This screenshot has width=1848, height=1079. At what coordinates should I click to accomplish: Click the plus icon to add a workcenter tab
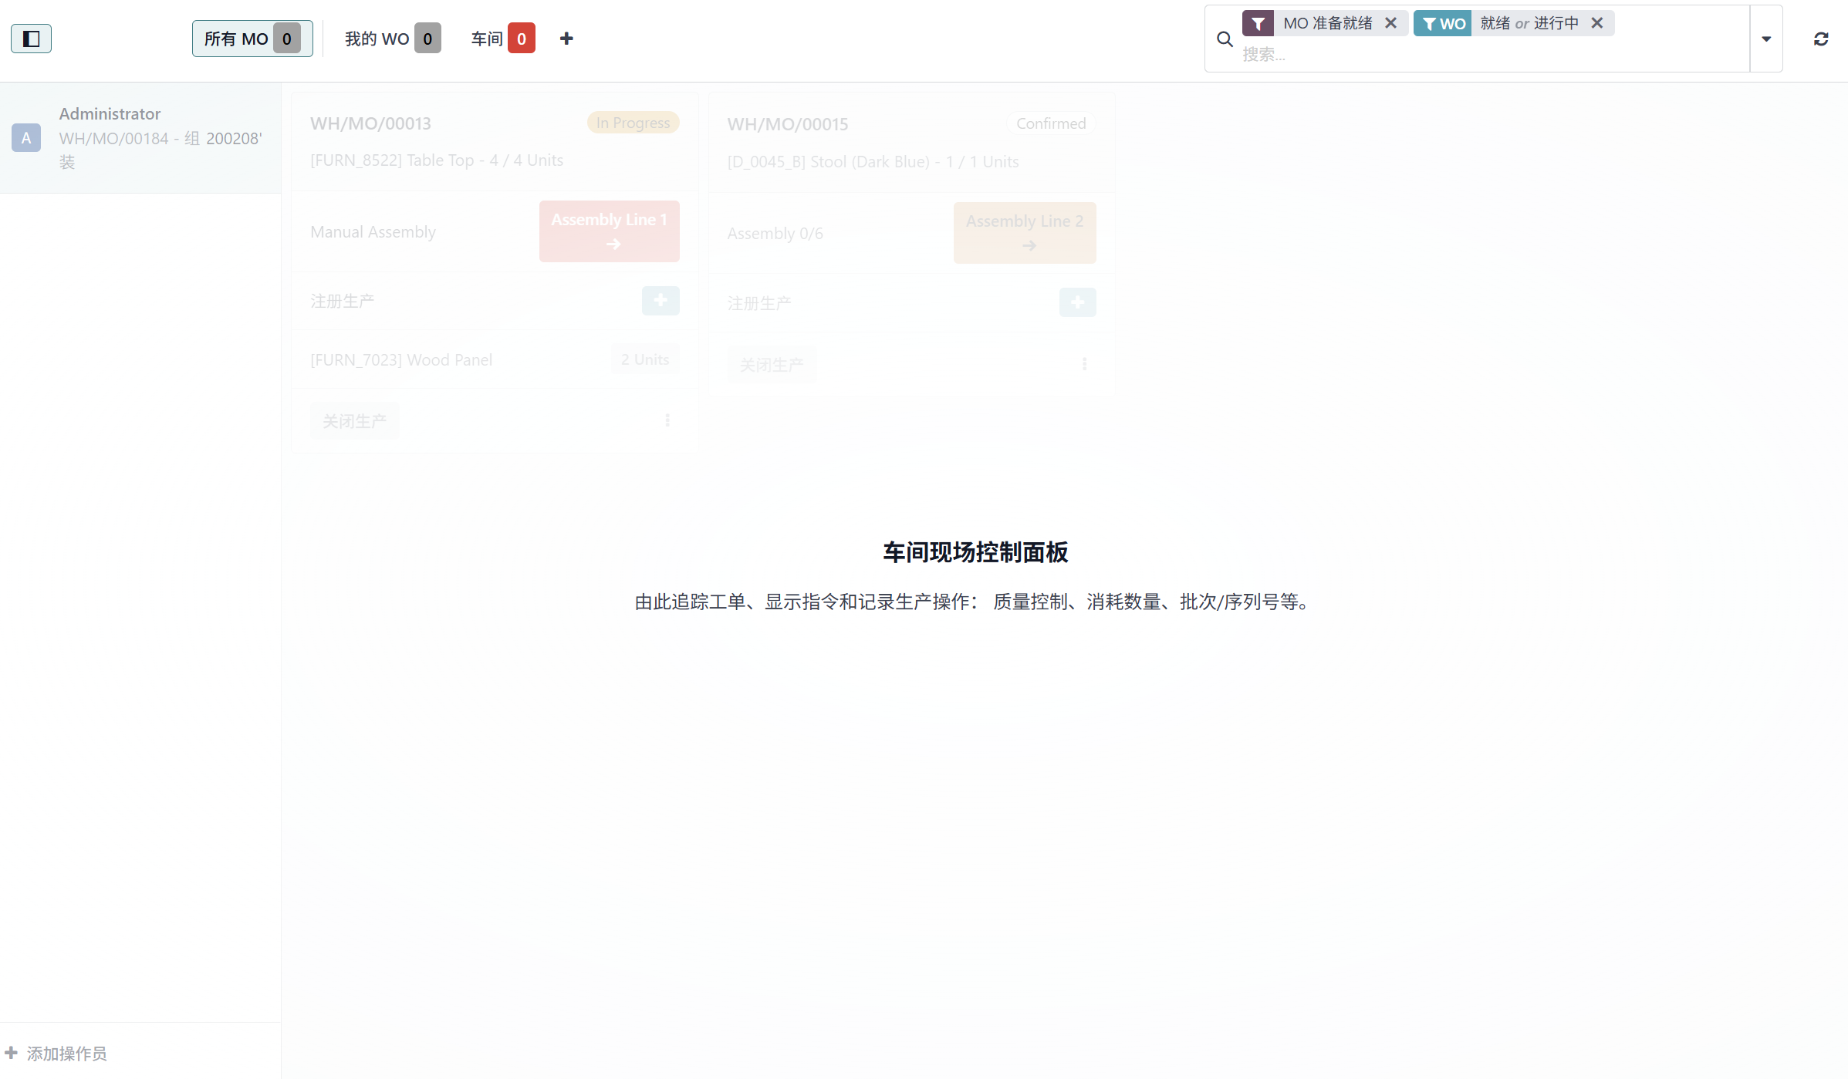click(566, 38)
